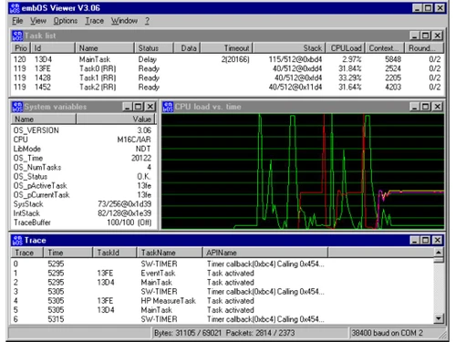Select the LibMode variable row
456x342 pixels.
point(83,149)
